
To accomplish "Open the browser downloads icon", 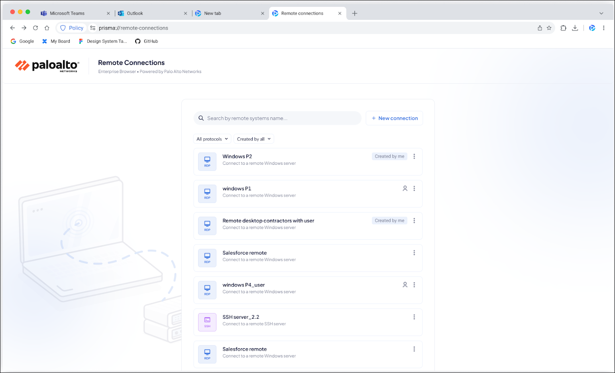I will pyautogui.click(x=575, y=28).
